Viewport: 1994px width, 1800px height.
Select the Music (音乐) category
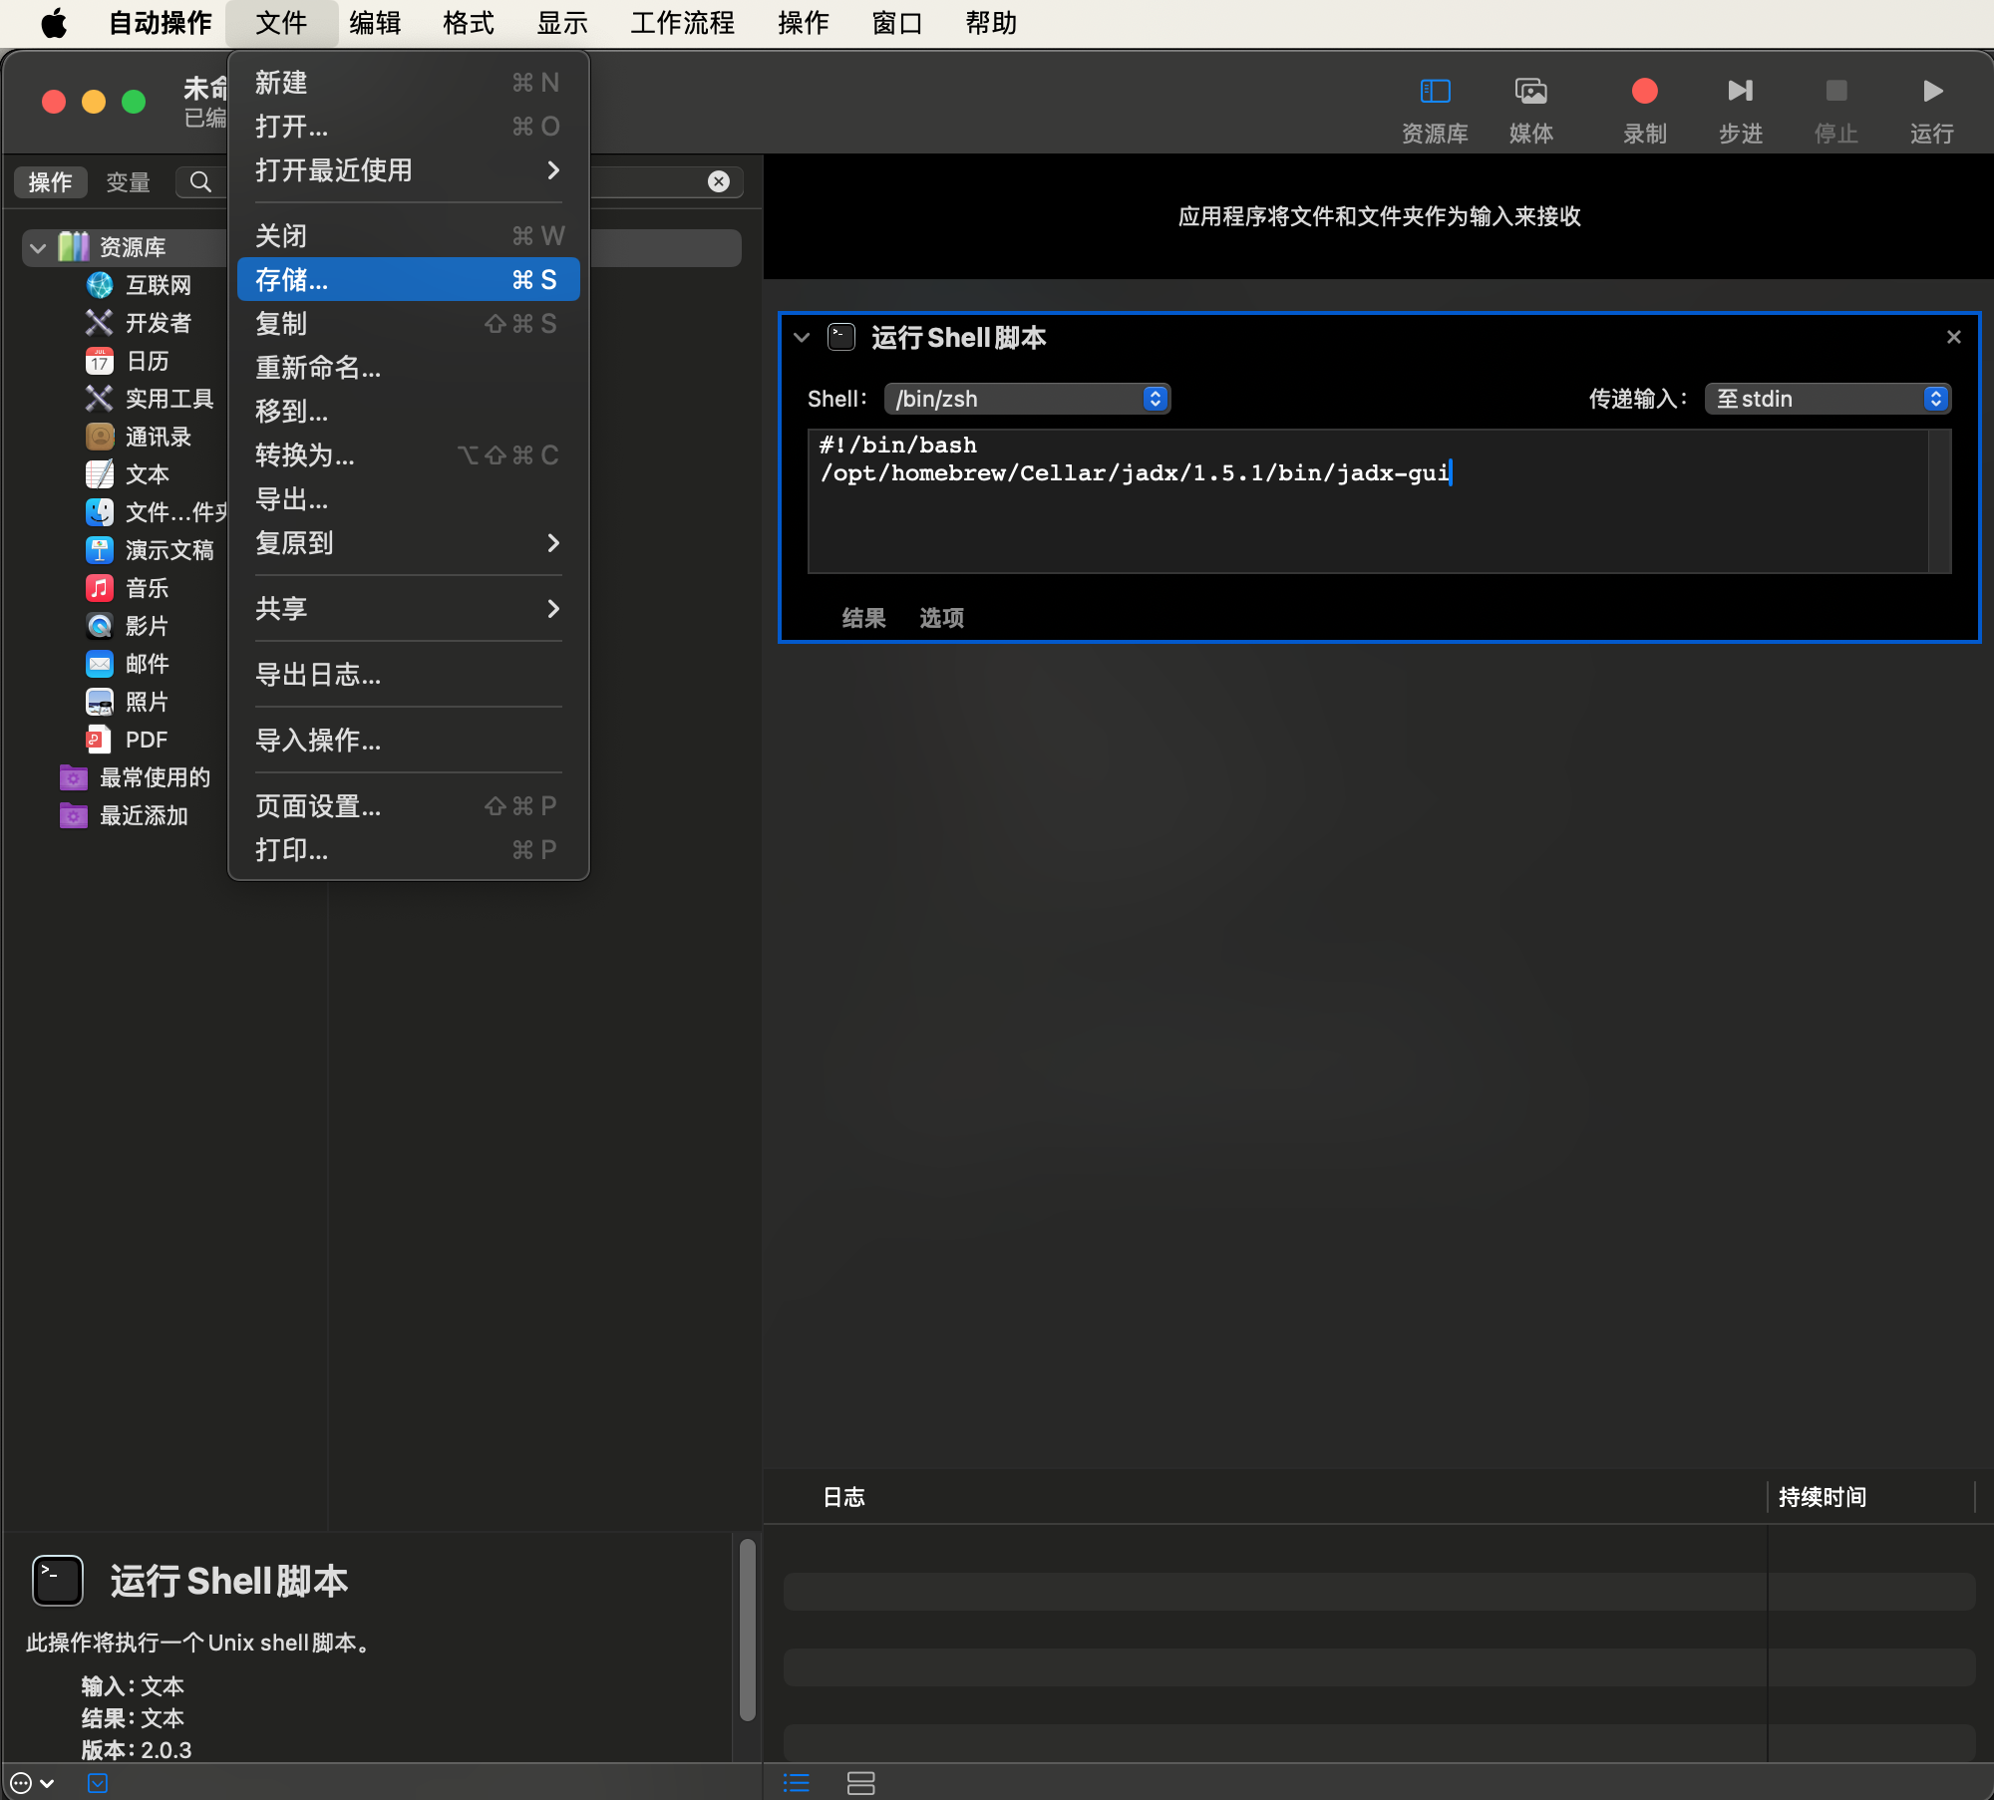[147, 588]
